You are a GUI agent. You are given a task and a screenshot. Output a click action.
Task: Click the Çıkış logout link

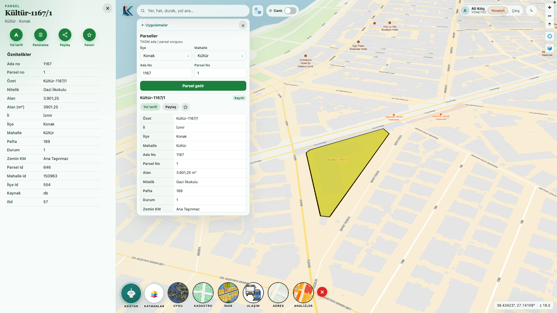(516, 11)
